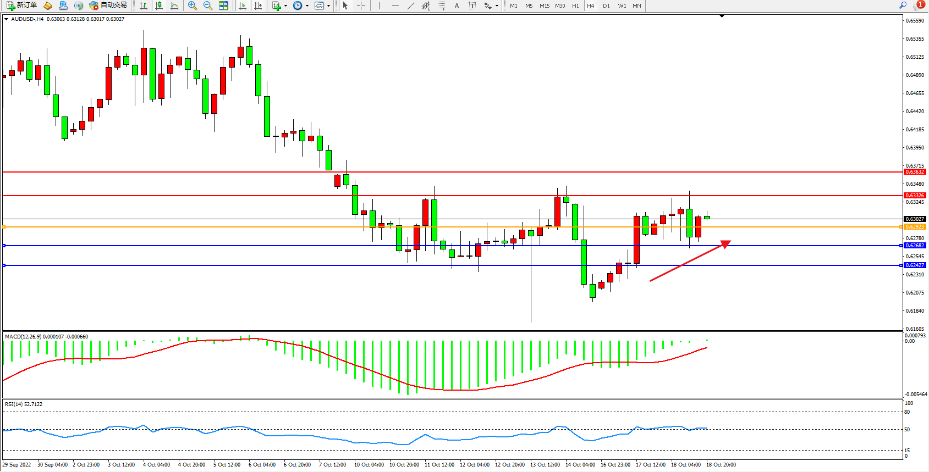Image resolution: width=929 pixels, height=472 pixels.
Task: Expand the chart templates dropdown
Action: pyautogui.click(x=328, y=5)
